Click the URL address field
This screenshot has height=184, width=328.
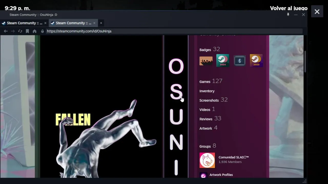174,31
